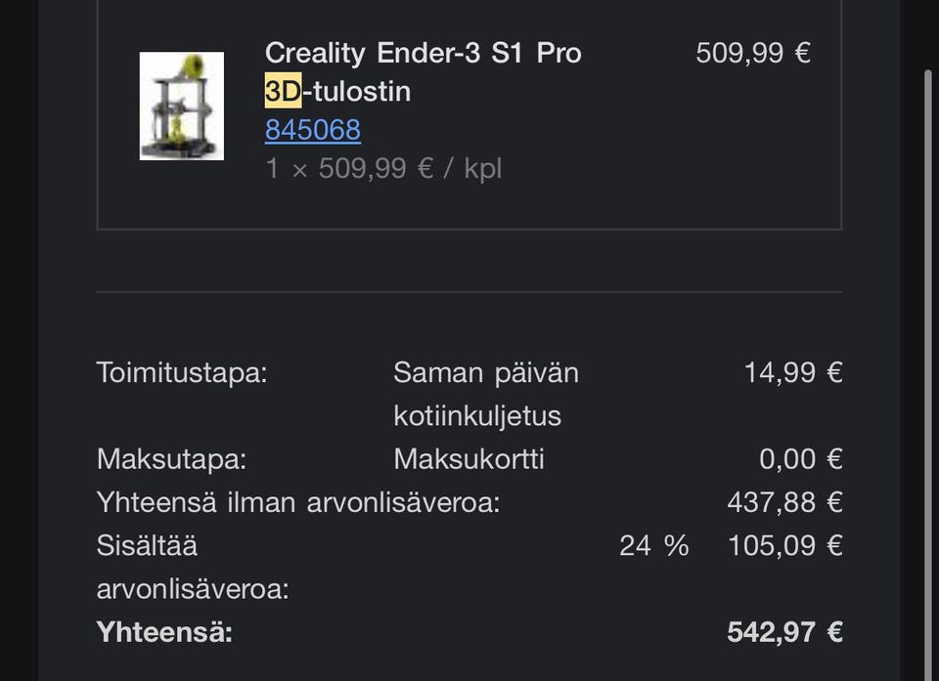Click the Toimitustapa label

[181, 372]
